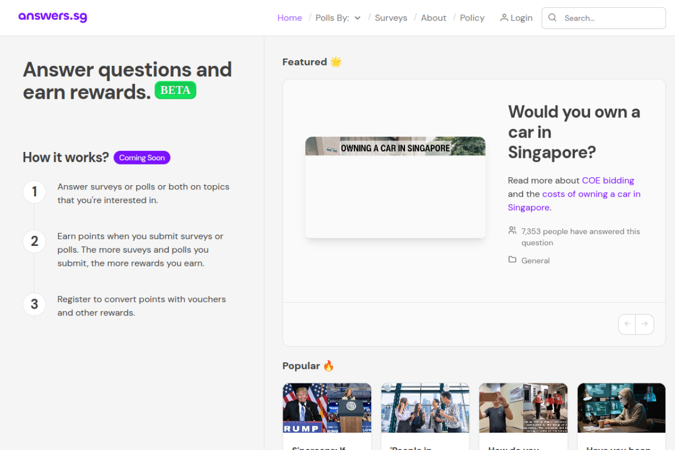
Task: Open the Trump popular poll thumbnail
Action: (327, 408)
